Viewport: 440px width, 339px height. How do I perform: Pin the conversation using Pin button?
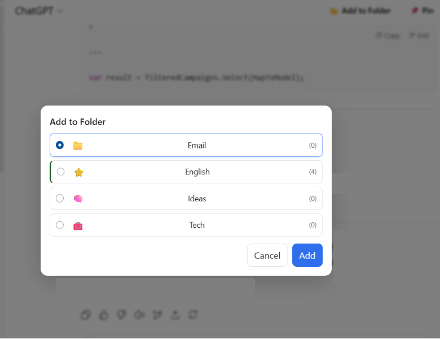[422, 11]
